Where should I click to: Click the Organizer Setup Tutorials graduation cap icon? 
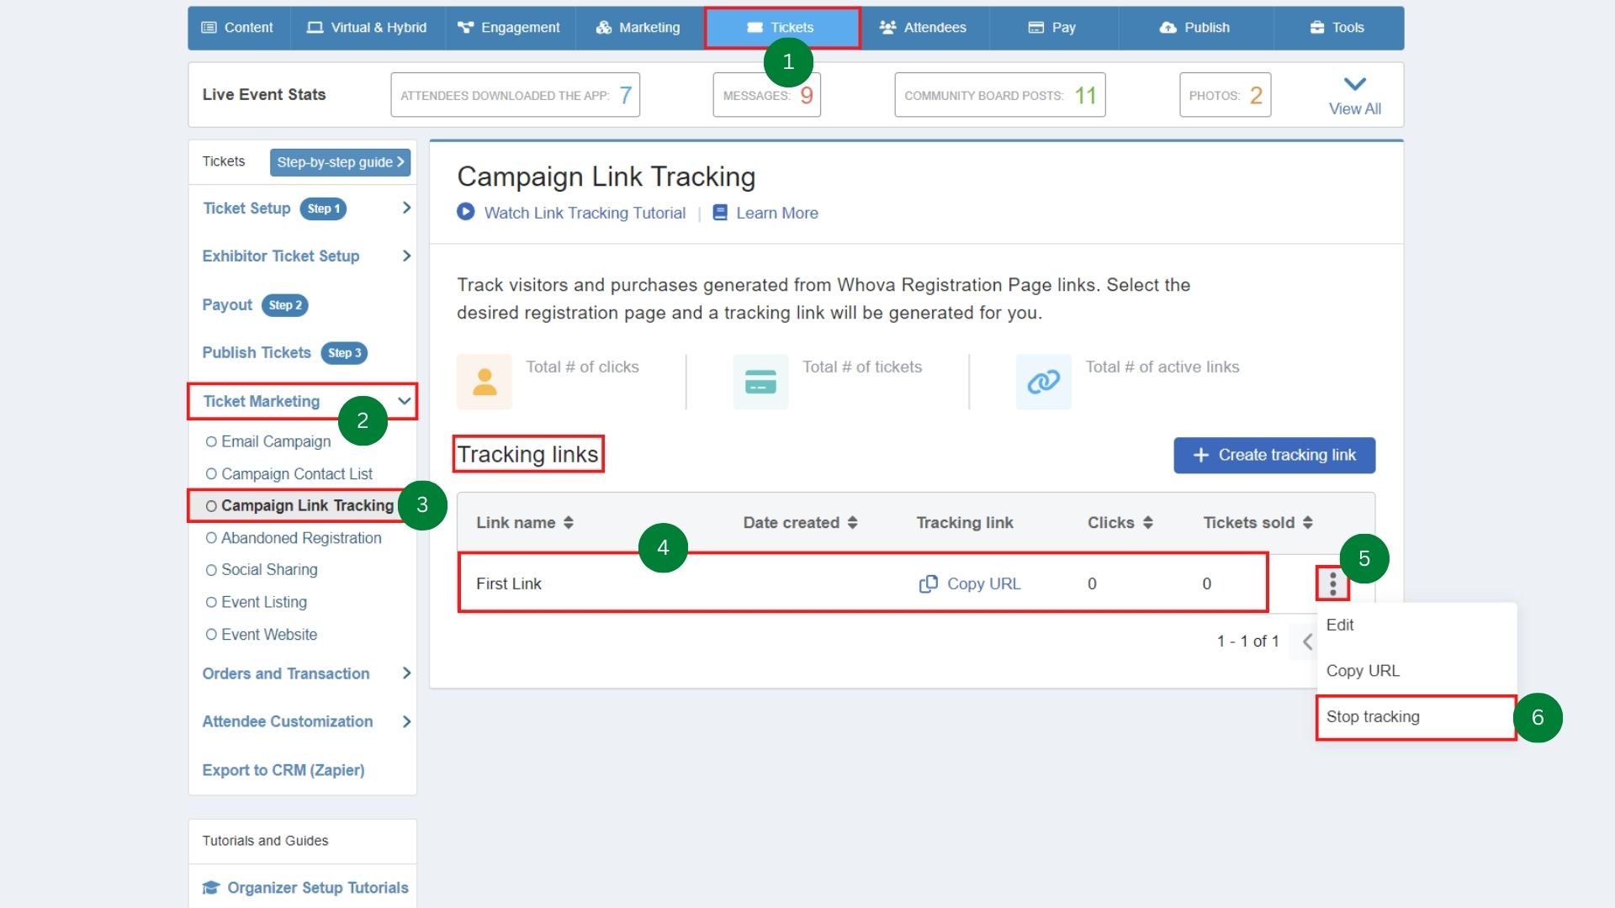(210, 888)
